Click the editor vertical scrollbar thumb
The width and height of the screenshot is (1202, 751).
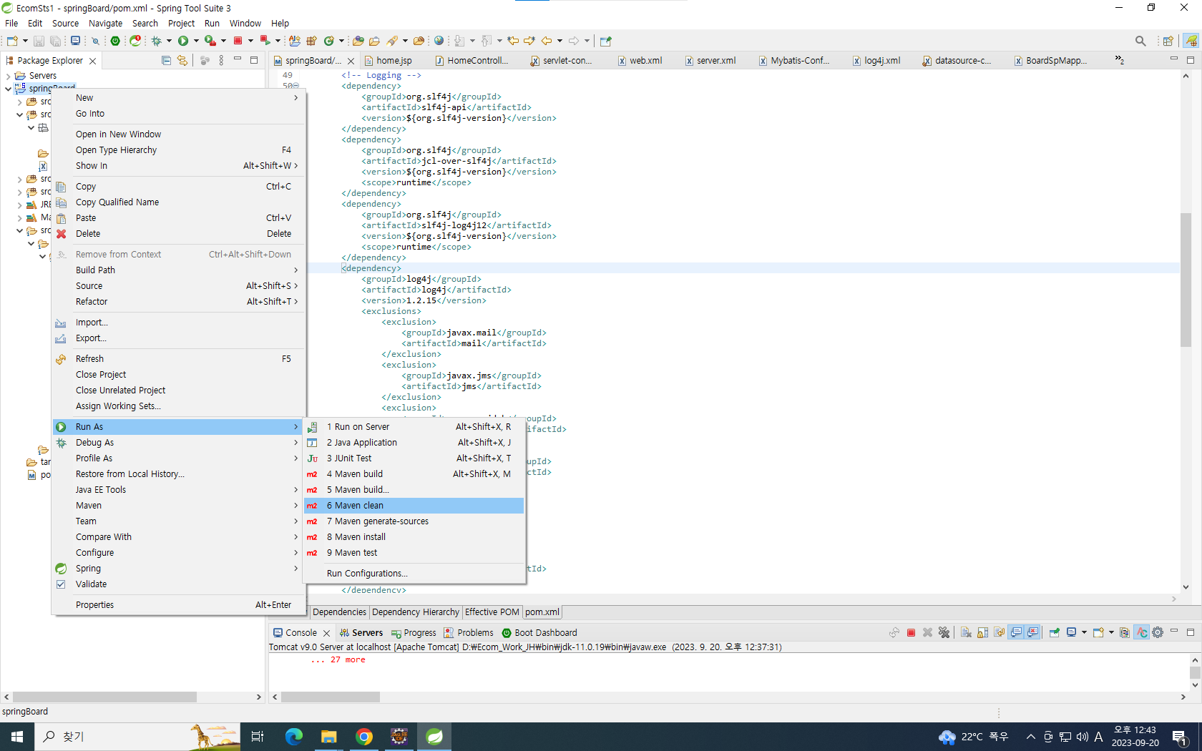(x=1186, y=280)
